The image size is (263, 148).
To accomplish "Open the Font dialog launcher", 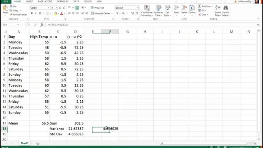I will coord(65,19).
